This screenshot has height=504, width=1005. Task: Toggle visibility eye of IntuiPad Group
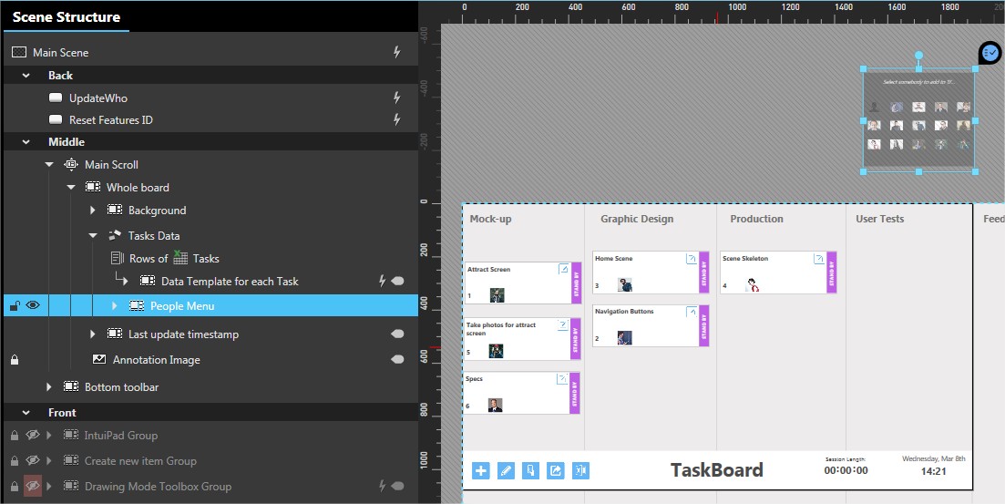point(32,436)
